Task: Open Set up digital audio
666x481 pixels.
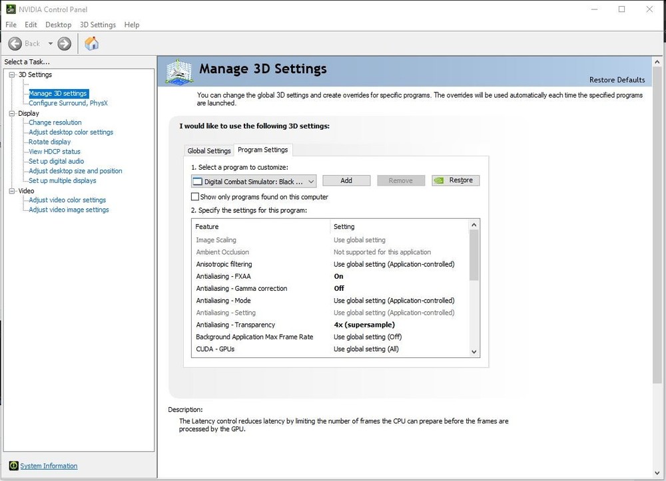Action: coord(56,161)
